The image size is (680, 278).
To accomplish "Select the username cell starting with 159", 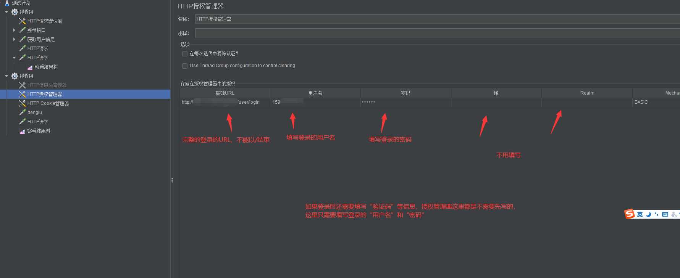I will pyautogui.click(x=315, y=102).
